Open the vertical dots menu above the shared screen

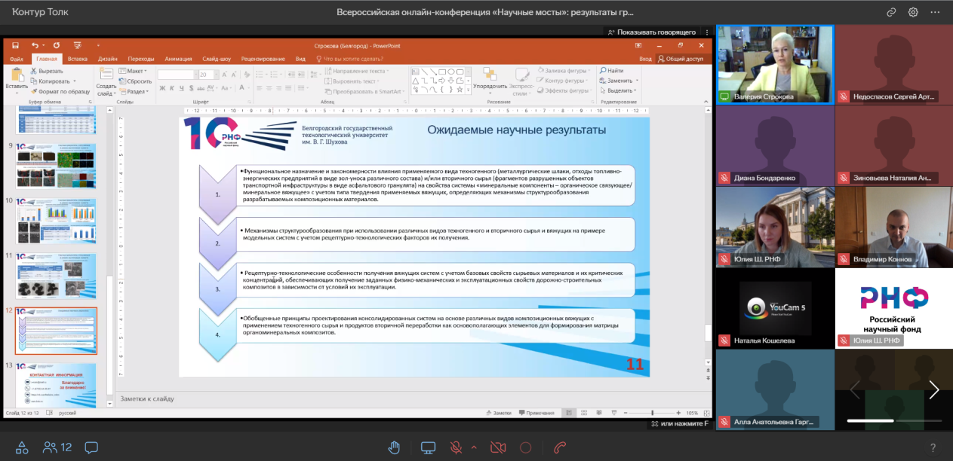tap(707, 32)
